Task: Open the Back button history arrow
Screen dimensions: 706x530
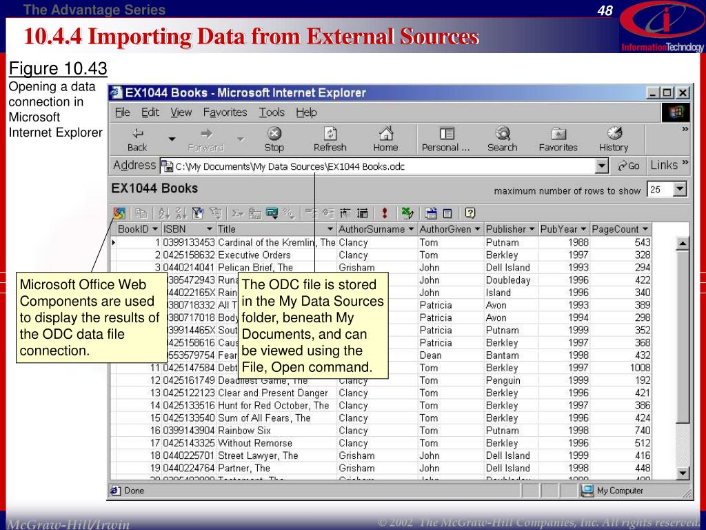Action: coord(172,139)
